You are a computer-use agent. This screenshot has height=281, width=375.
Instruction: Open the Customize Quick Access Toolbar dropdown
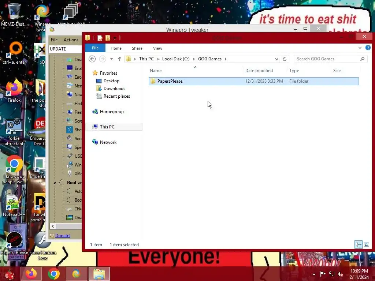tap(115, 38)
